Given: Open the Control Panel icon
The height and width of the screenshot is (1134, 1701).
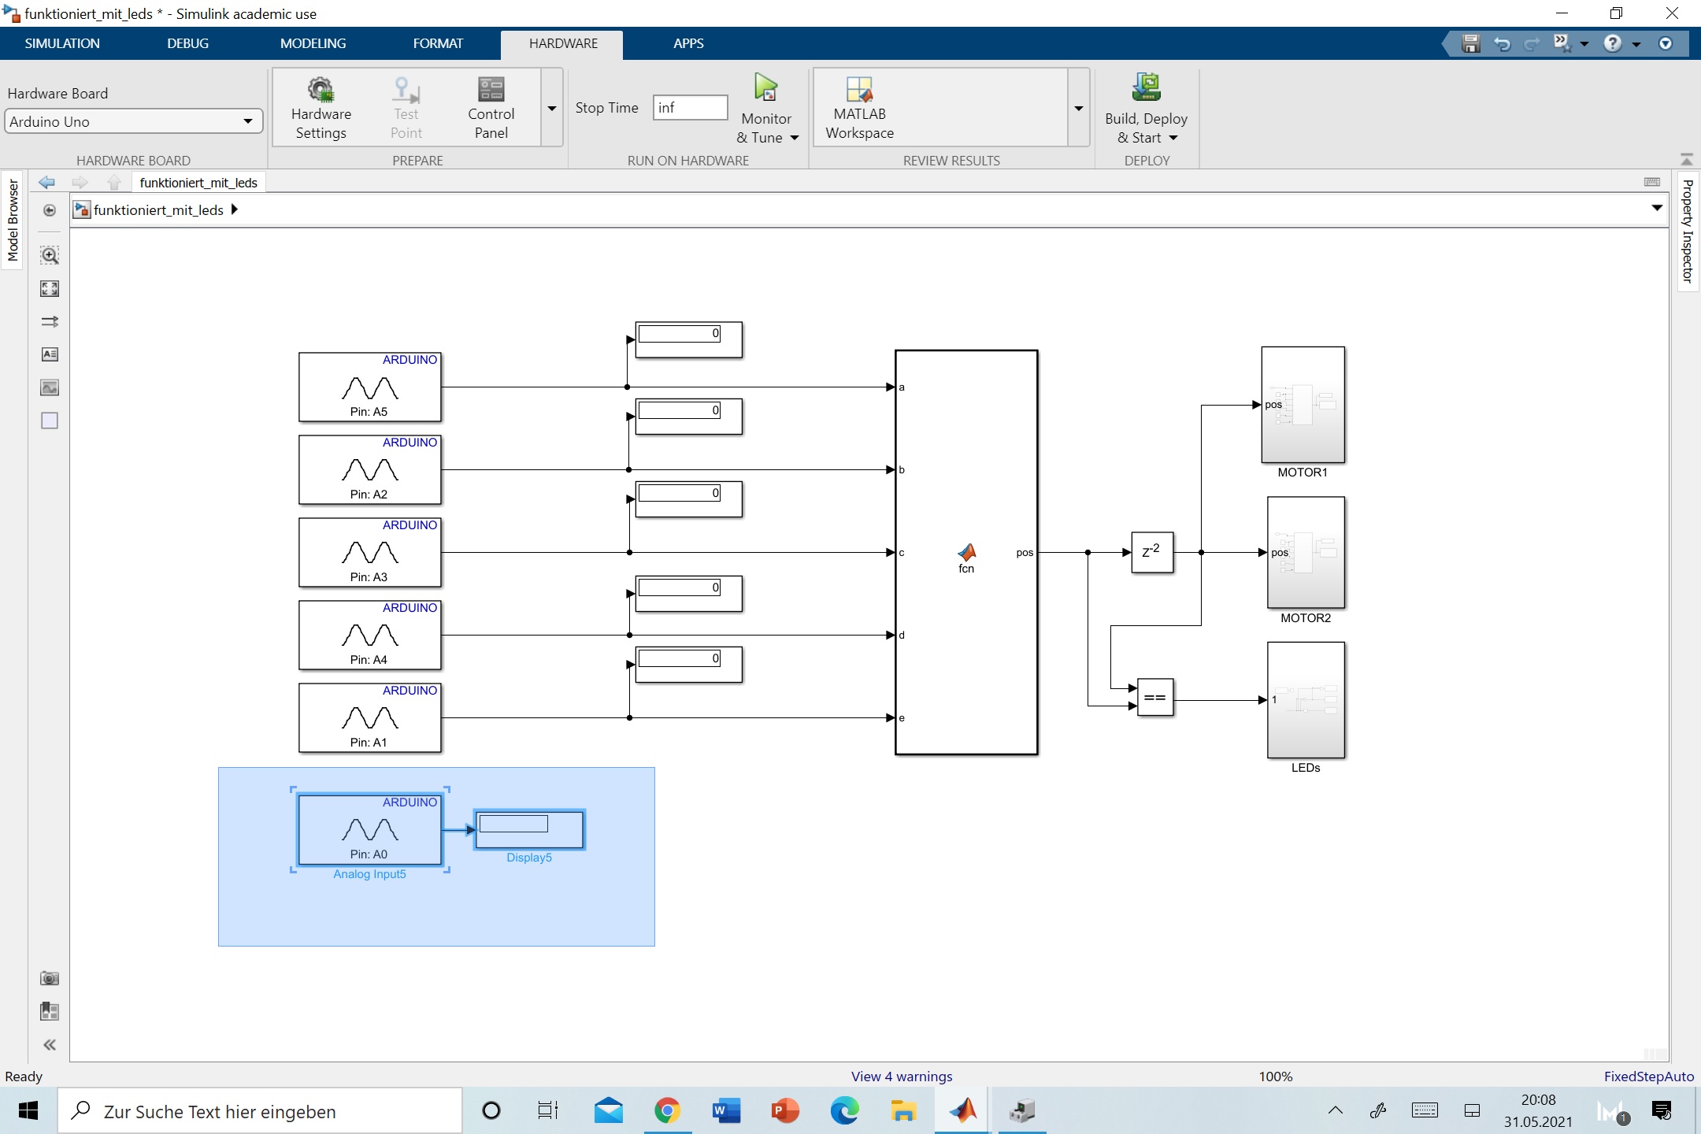Looking at the screenshot, I should tap(491, 90).
